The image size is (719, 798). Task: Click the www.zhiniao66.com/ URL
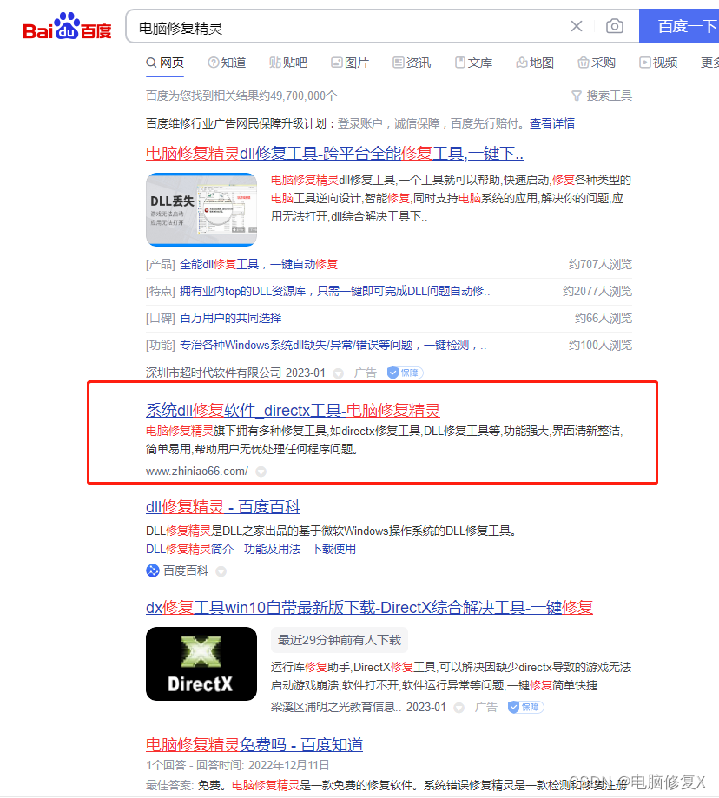tap(197, 472)
